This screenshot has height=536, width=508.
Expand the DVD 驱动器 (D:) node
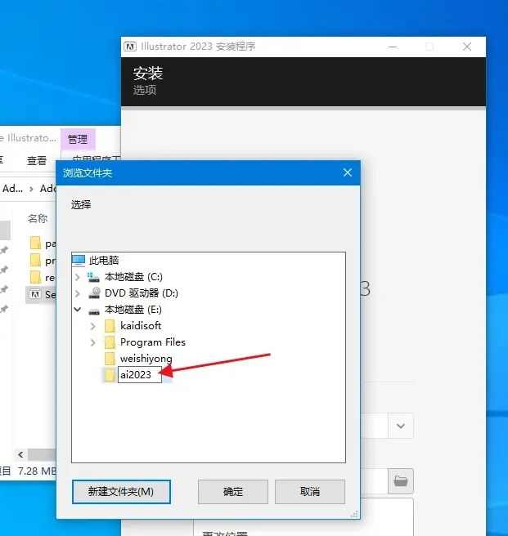tap(78, 293)
